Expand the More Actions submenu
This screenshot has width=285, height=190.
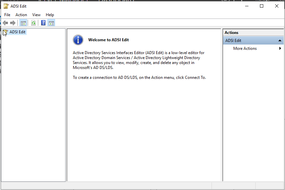point(253,48)
